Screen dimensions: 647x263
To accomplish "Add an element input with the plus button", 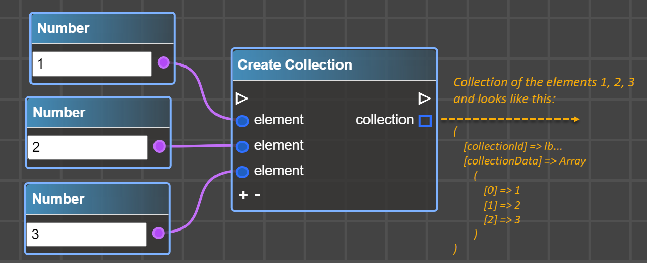I will pos(243,195).
